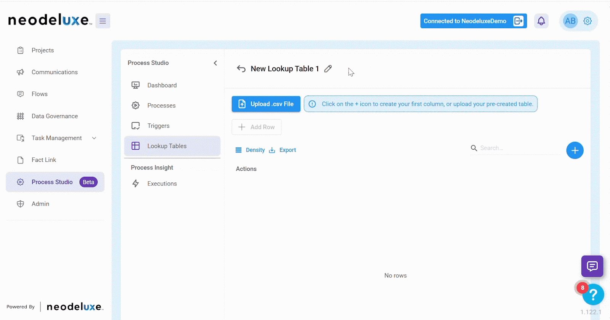Click the Export button
610x320 pixels.
(283, 150)
